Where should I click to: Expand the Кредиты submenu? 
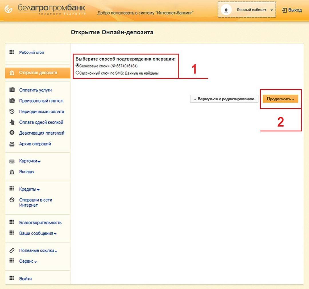coord(29,189)
